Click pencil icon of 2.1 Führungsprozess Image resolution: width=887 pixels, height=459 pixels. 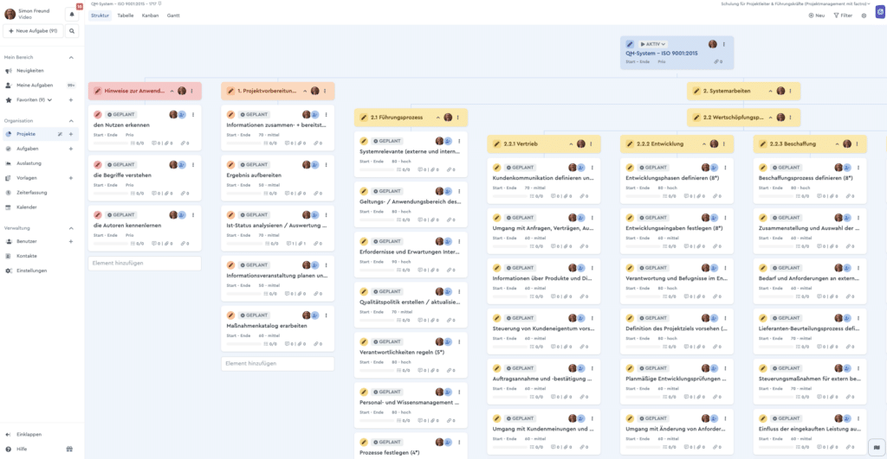click(x=364, y=118)
